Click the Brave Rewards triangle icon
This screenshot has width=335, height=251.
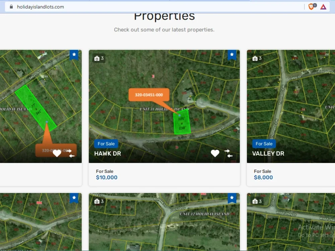(x=323, y=6)
